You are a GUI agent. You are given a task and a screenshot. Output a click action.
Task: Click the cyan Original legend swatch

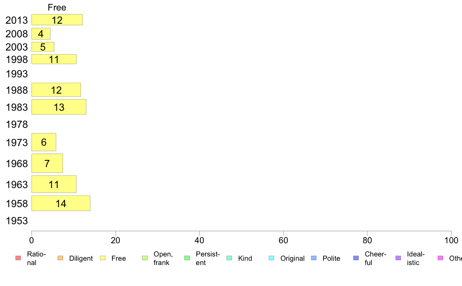coord(272,258)
